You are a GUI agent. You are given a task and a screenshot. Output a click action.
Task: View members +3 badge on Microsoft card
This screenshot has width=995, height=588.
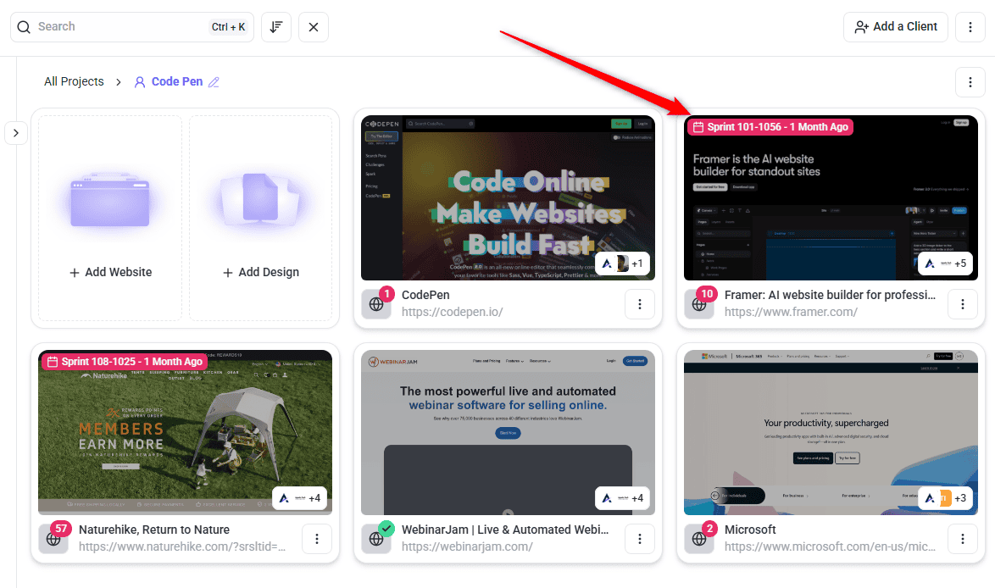[945, 498]
